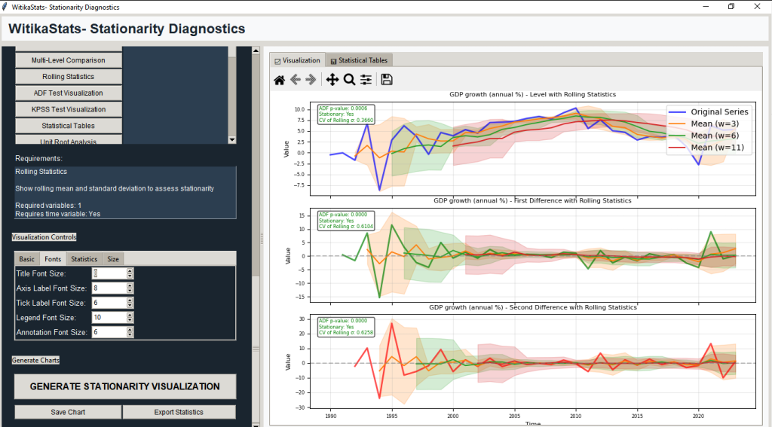This screenshot has width=772, height=427.
Task: Click into Annotation Font Size field
Action: coord(109,333)
